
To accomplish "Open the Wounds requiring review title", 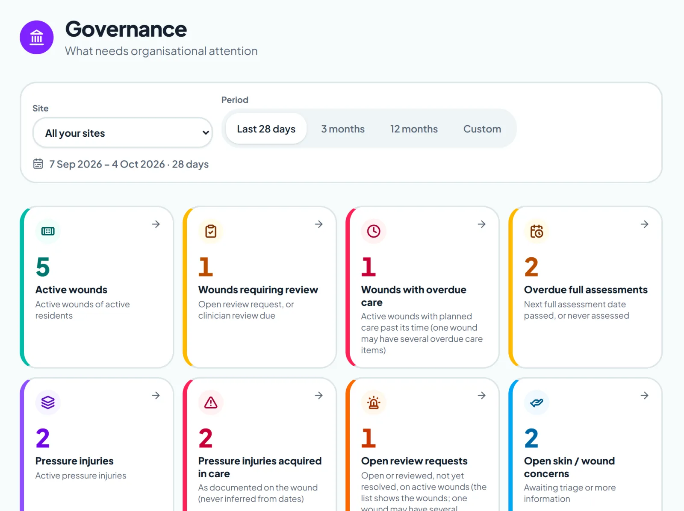I will [x=258, y=290].
